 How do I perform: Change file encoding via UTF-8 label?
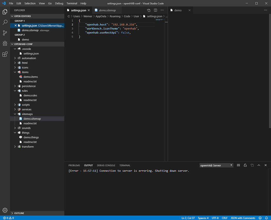pyautogui.click(x=215, y=218)
